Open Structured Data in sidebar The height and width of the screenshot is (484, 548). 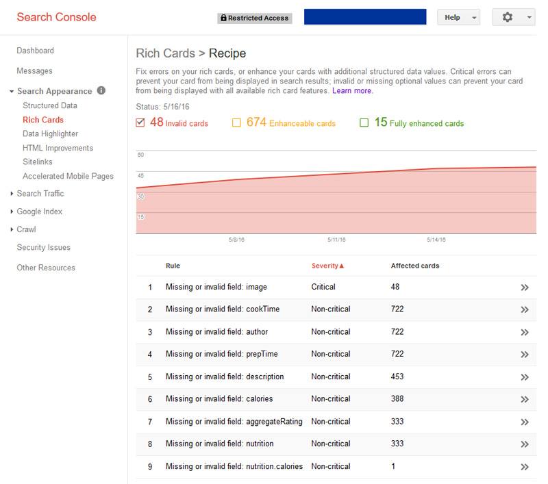(x=50, y=105)
